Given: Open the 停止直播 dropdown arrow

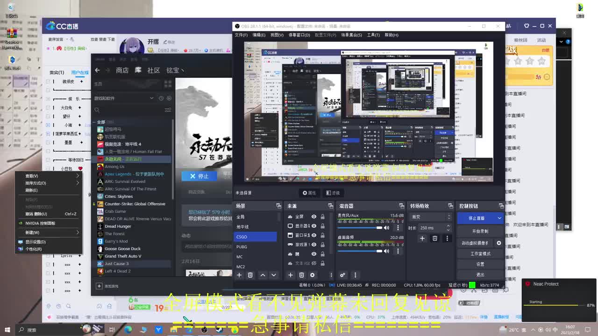Looking at the screenshot, I should pyautogui.click(x=499, y=218).
